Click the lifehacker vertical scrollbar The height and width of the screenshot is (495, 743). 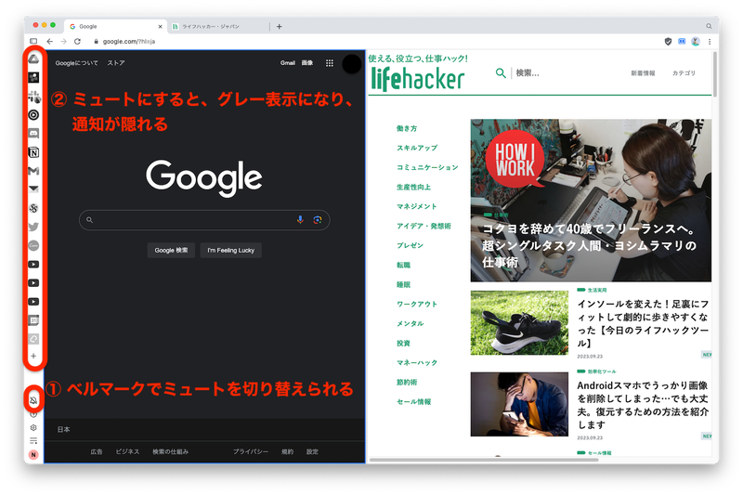(714, 74)
